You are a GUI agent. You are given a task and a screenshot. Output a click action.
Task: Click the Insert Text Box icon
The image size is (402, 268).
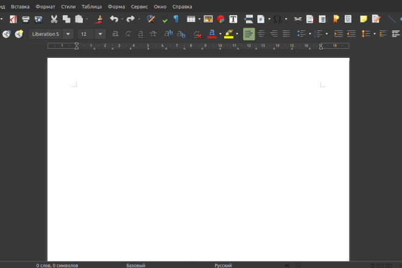[x=233, y=19]
